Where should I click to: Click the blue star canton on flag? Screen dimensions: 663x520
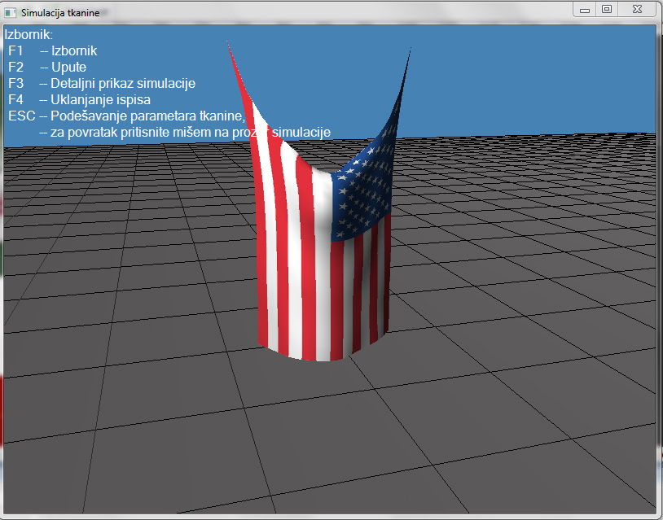(366, 190)
